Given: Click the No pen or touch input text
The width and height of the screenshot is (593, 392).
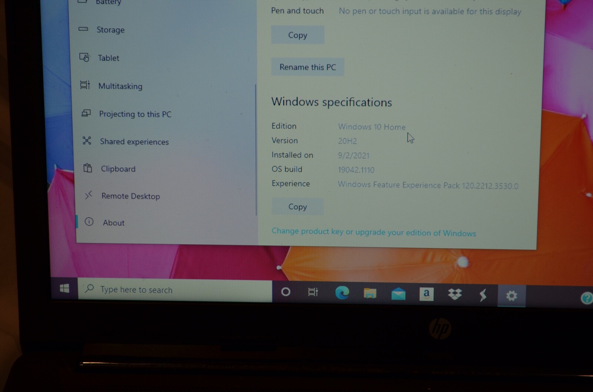Looking at the screenshot, I should (430, 11).
